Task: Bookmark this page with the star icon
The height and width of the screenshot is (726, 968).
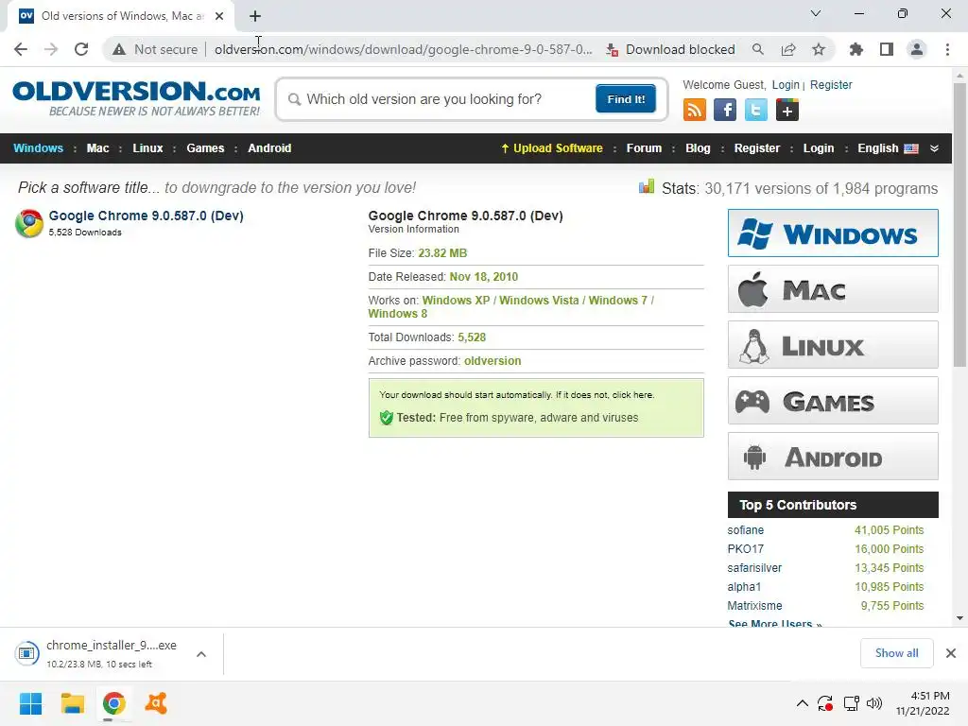Action: [x=819, y=49]
